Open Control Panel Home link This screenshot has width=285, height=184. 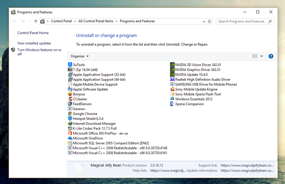(x=33, y=33)
